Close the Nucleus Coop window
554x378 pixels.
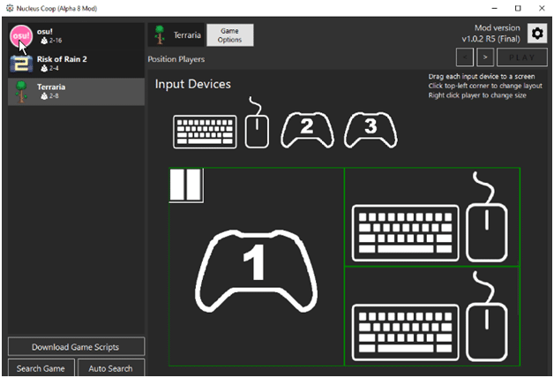(542, 8)
